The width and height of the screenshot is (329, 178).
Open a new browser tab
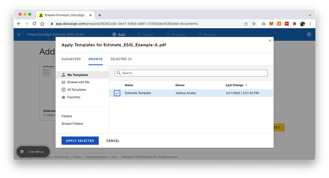(x=100, y=15)
